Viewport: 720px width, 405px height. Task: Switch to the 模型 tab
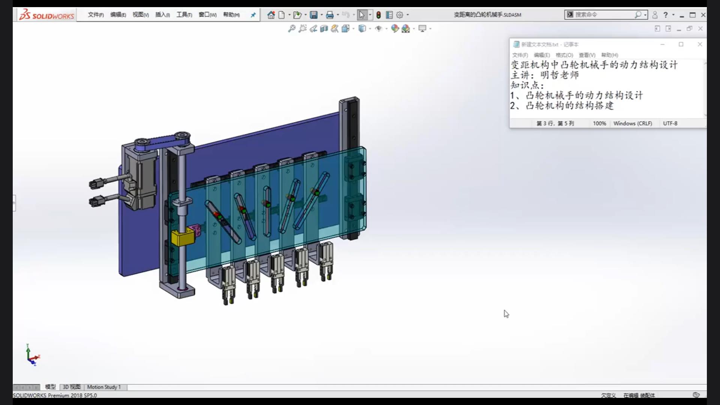tap(50, 387)
